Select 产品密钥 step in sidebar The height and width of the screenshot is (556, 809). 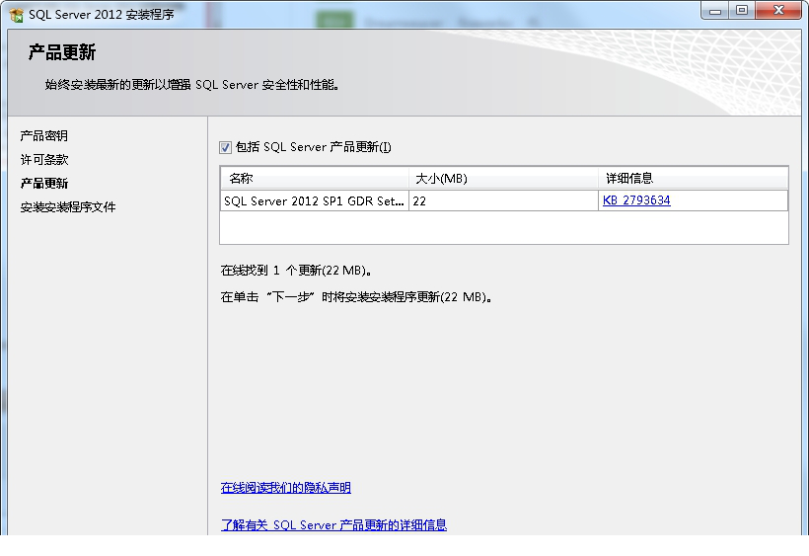point(43,135)
